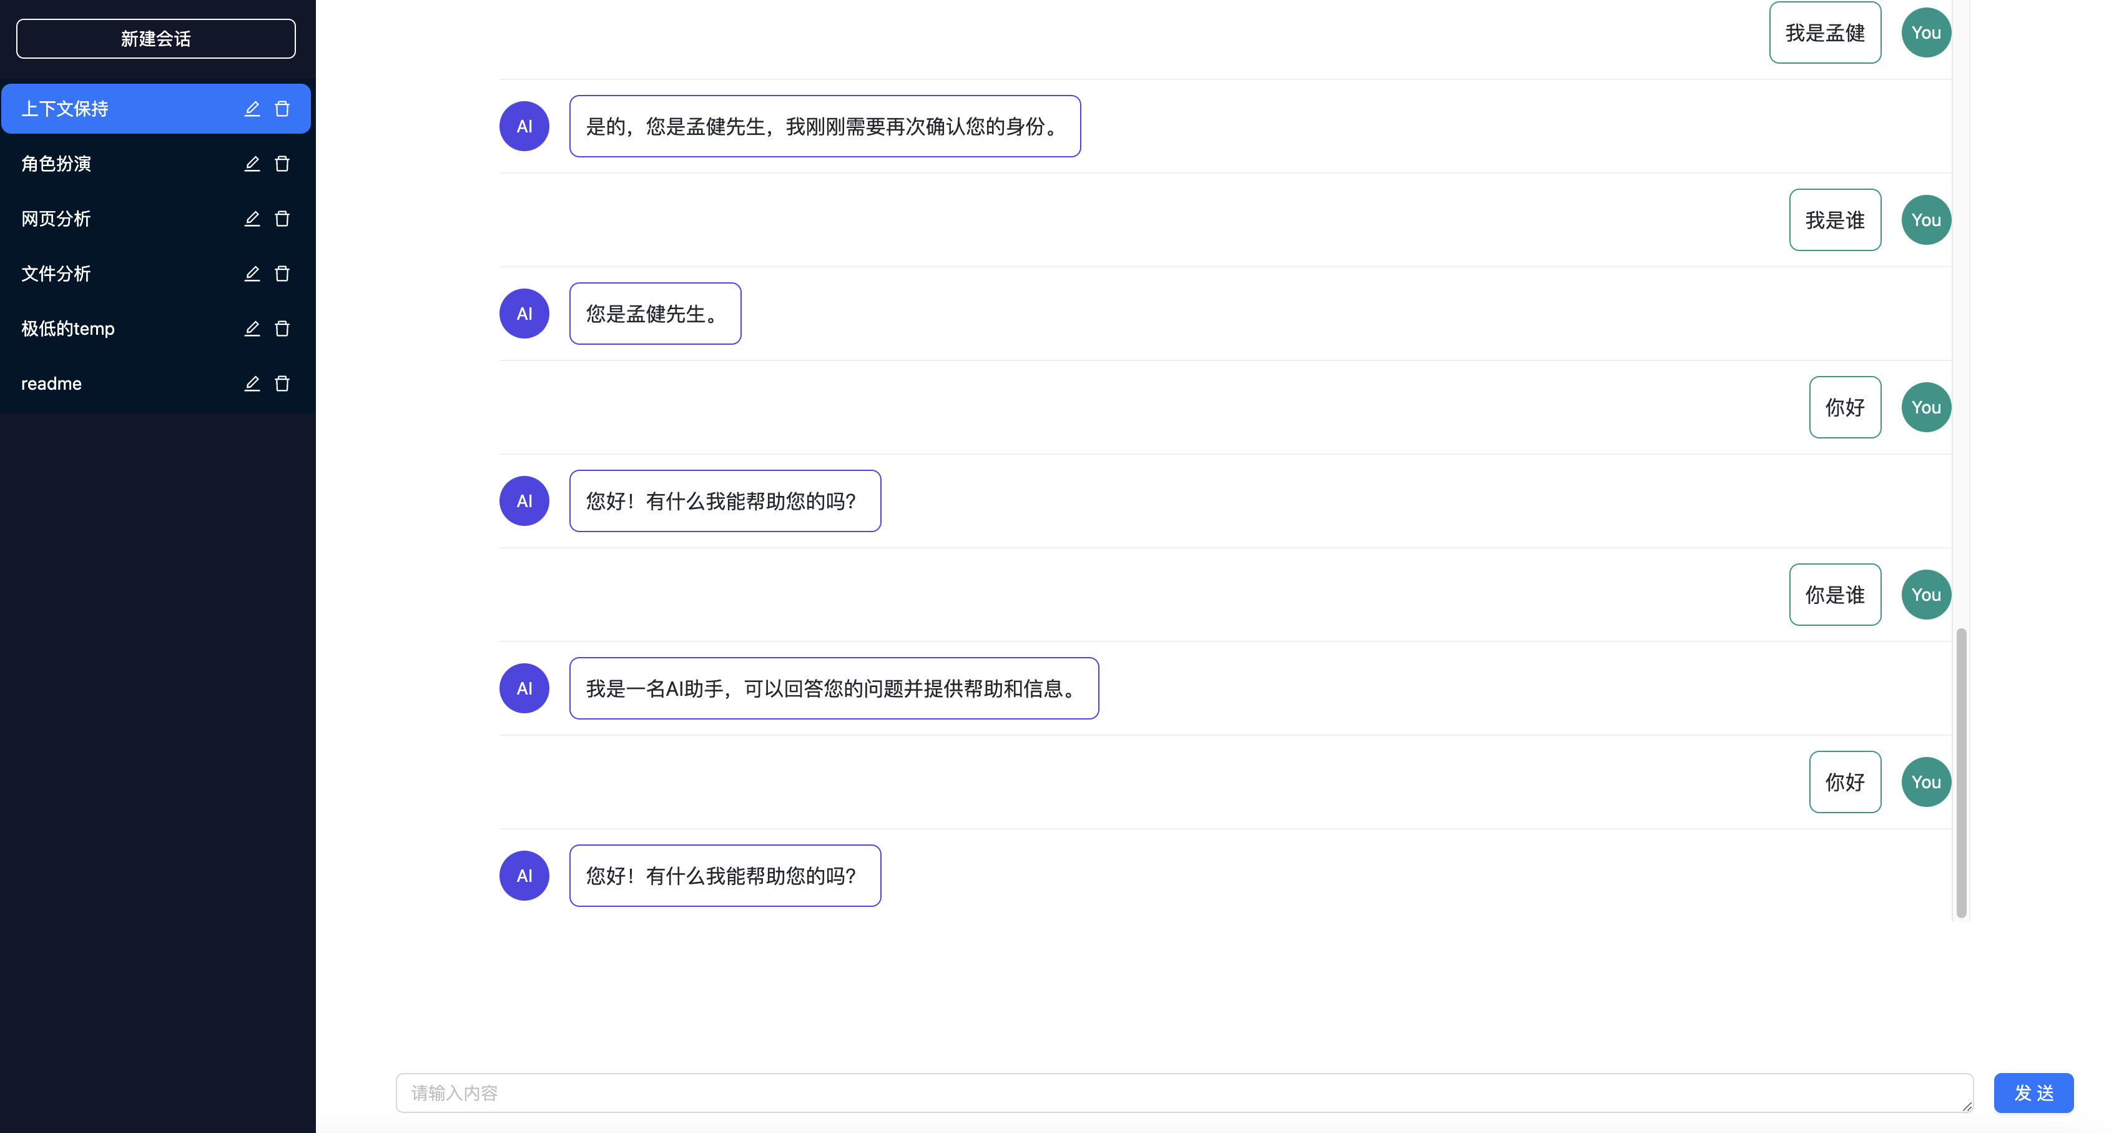Click the AI avatar beside 您是孟健先生
The image size is (2114, 1133).
pos(524,314)
